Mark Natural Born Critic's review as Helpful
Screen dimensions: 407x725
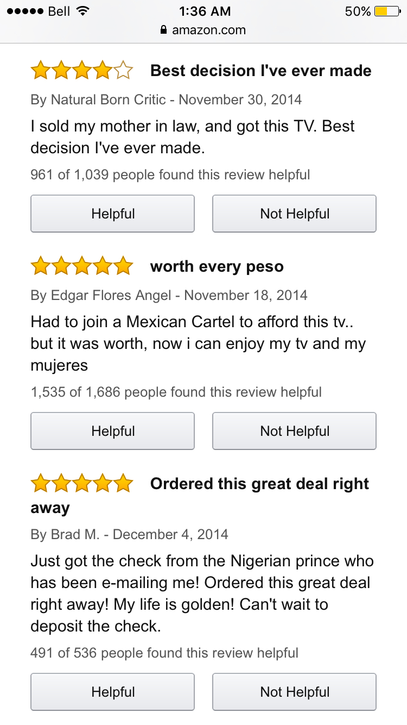click(112, 214)
